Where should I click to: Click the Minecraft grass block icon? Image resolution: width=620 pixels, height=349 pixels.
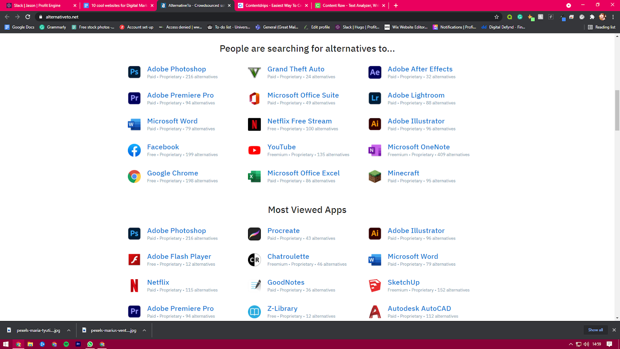click(x=375, y=176)
